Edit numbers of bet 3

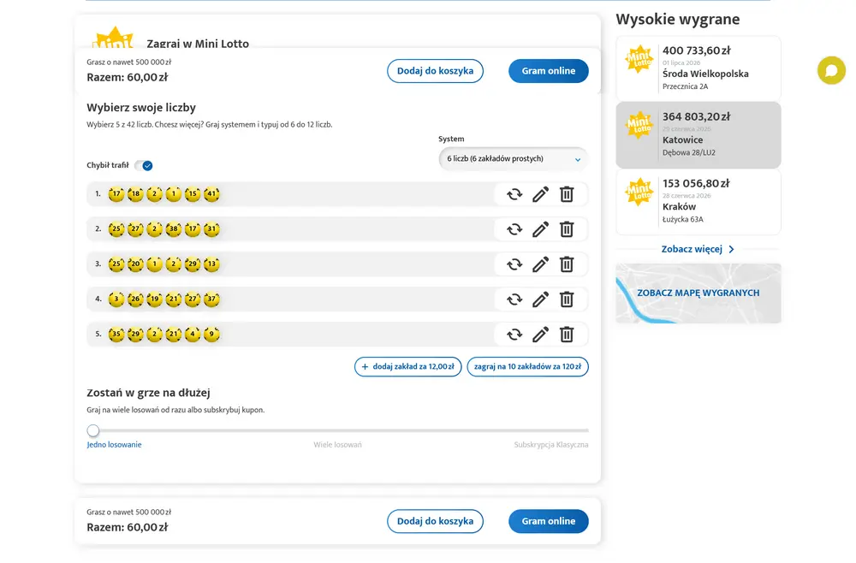540,264
